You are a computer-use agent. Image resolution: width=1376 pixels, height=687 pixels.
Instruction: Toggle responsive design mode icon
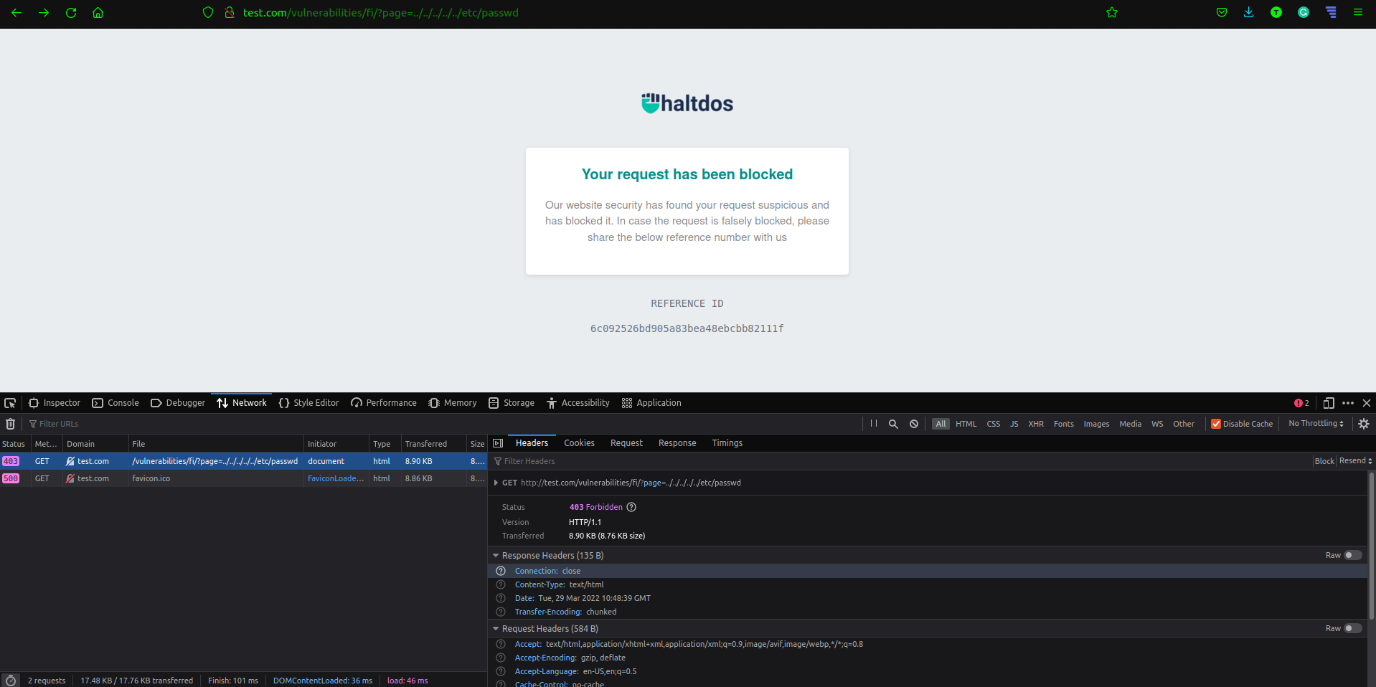[x=1329, y=403]
